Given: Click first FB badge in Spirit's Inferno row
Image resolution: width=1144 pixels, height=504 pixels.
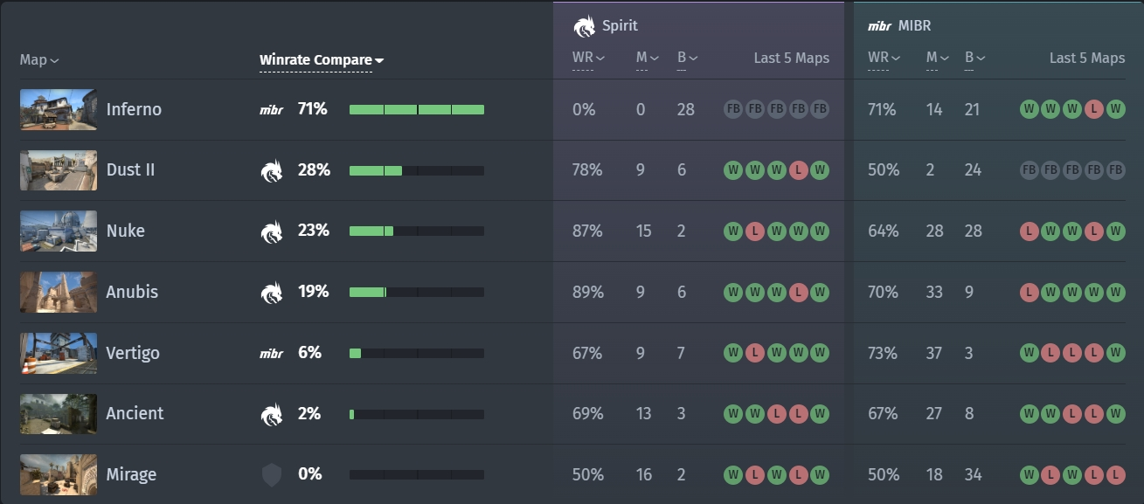Looking at the screenshot, I should (733, 109).
